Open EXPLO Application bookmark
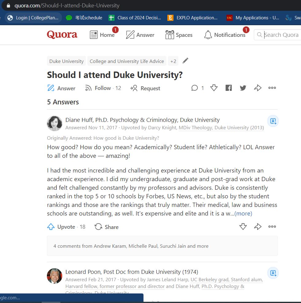The image size is (301, 303). (192, 18)
